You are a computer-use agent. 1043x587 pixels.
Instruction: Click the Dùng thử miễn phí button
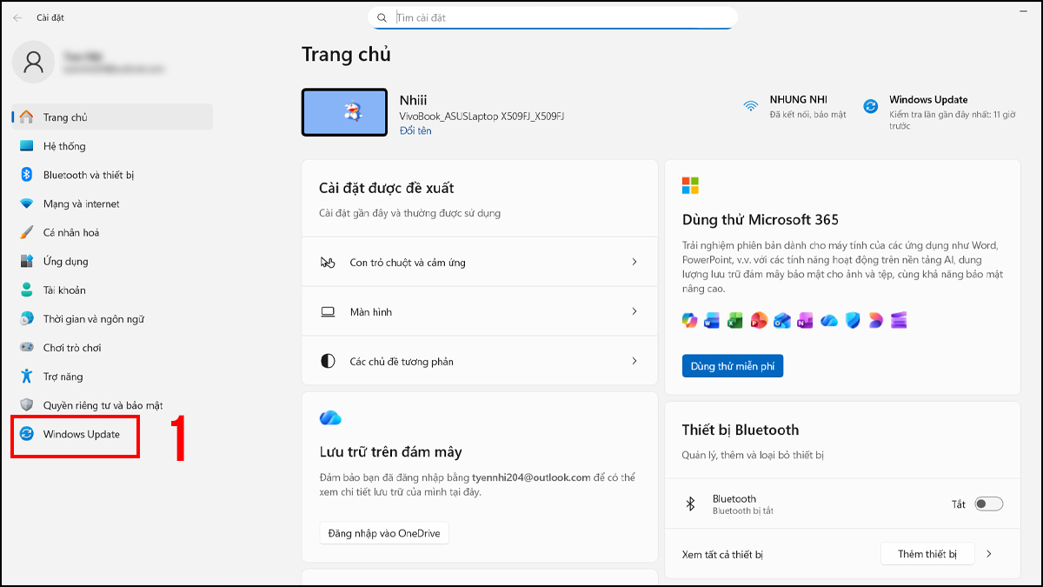coord(732,365)
